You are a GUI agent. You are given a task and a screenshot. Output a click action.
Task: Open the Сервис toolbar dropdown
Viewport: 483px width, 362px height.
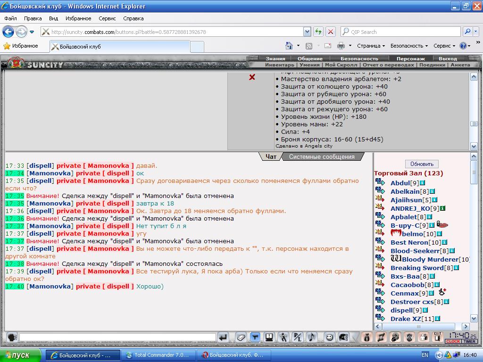[444, 46]
